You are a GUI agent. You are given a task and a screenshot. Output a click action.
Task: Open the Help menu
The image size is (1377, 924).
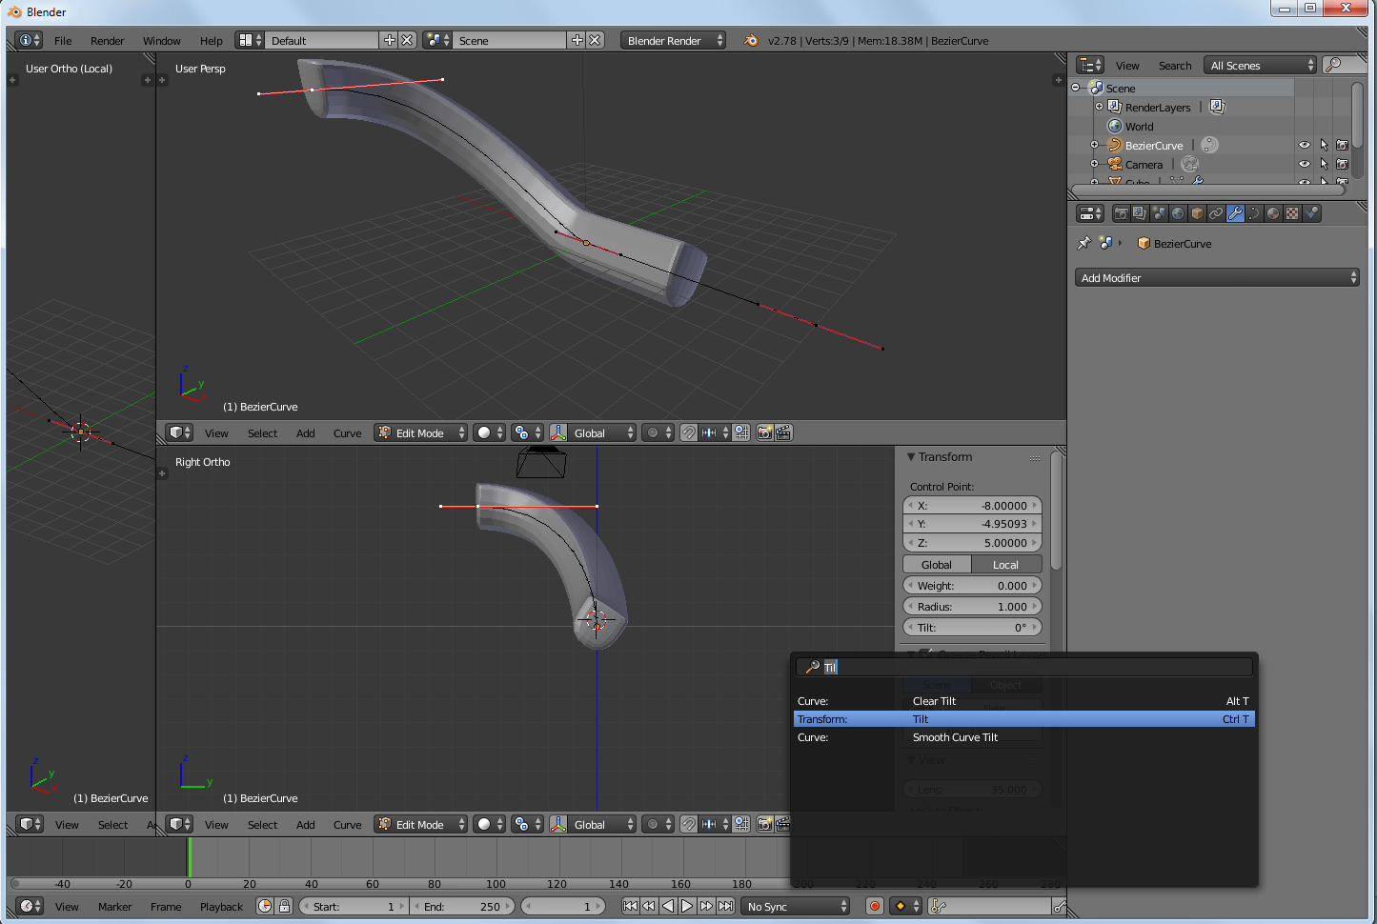point(211,41)
